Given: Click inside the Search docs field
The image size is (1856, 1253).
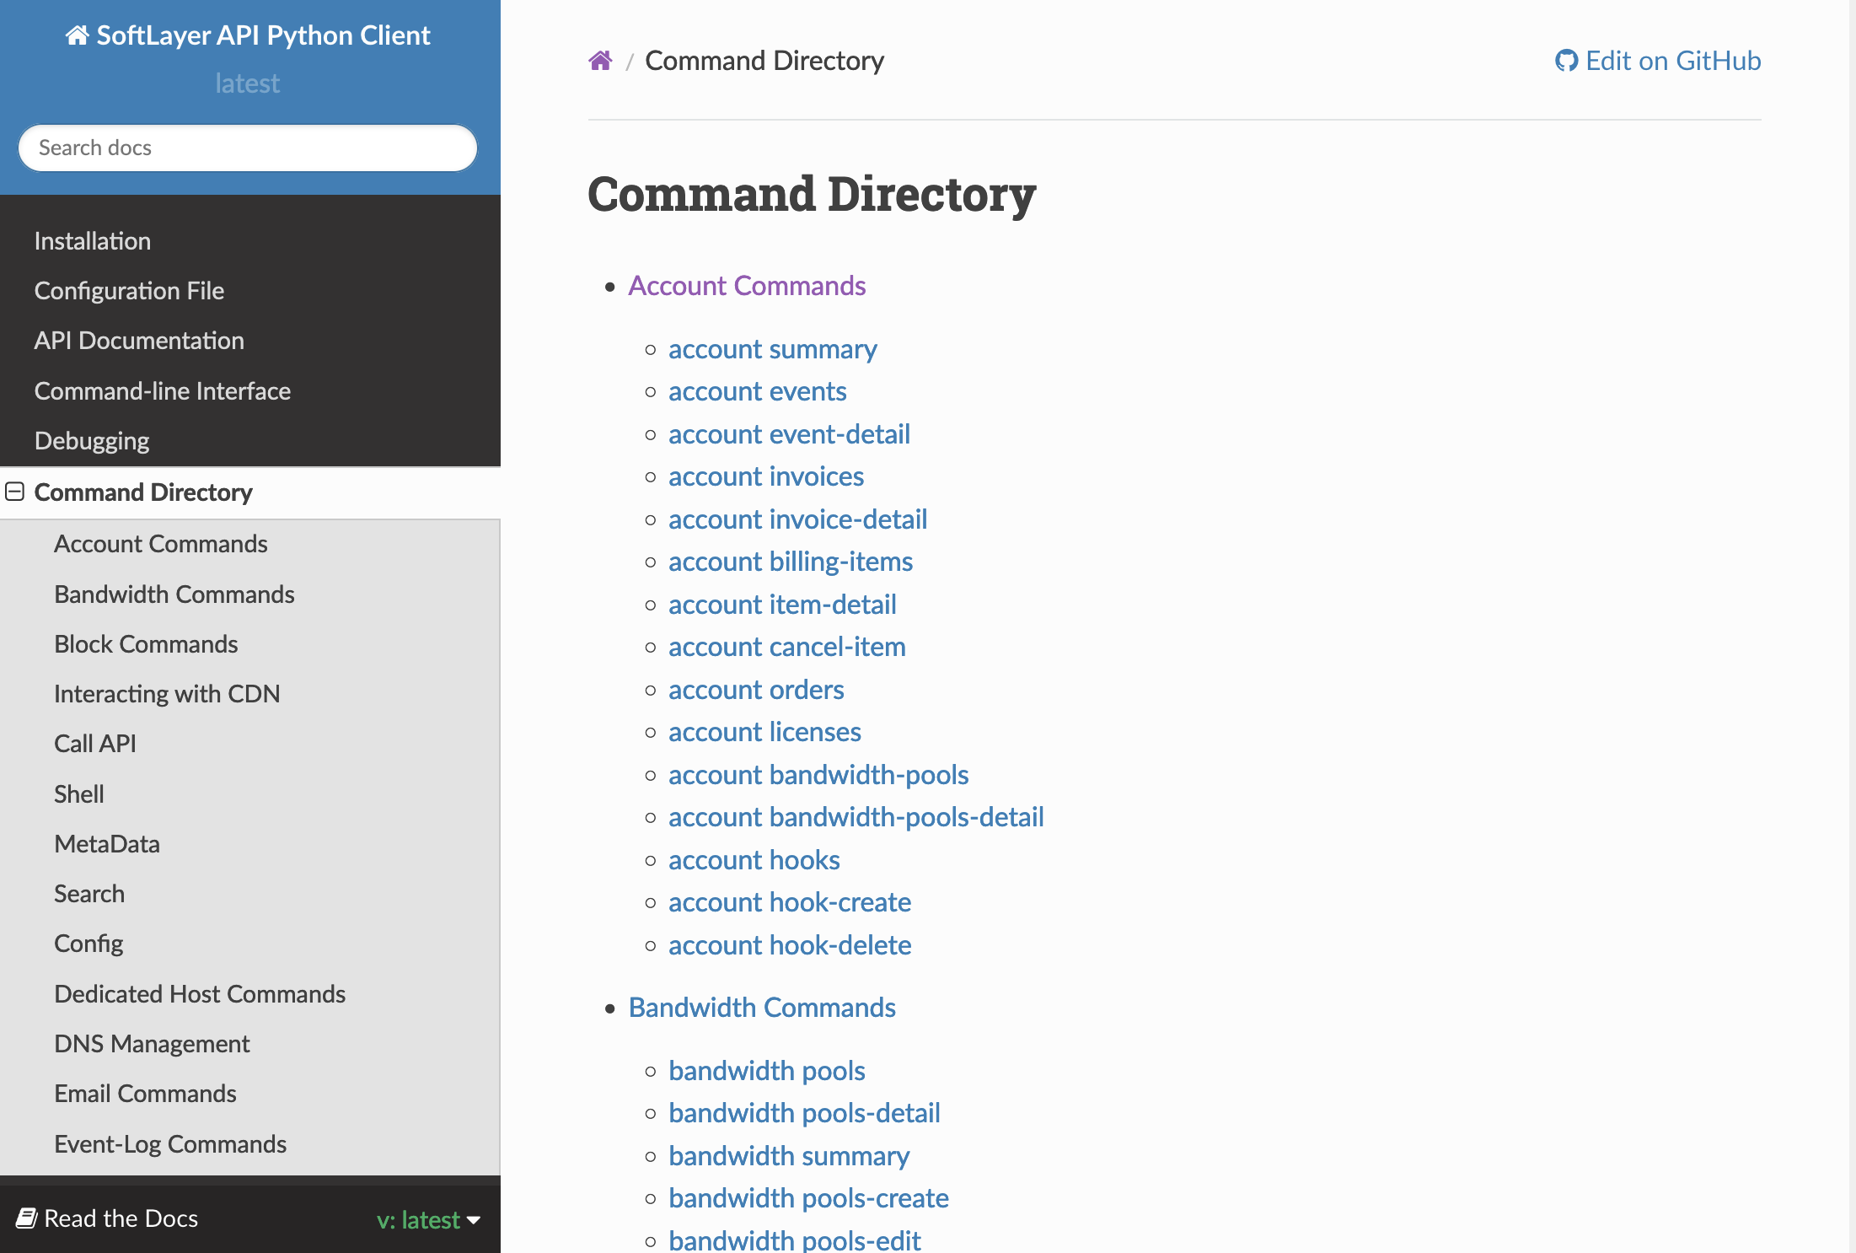Looking at the screenshot, I should [x=247, y=148].
